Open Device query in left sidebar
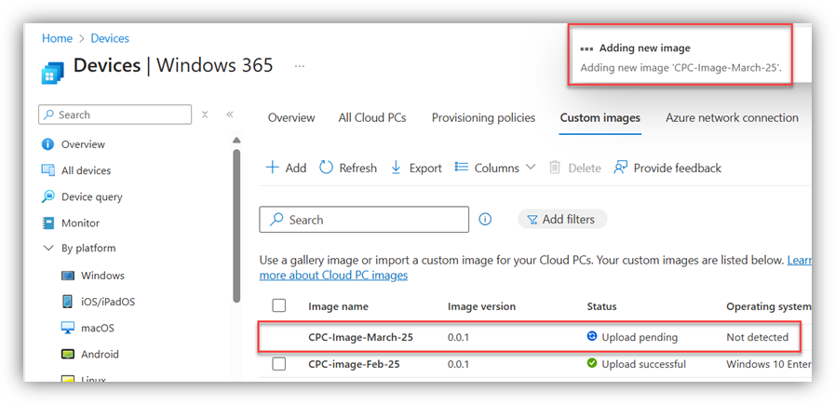This screenshot has width=835, height=405. [x=91, y=196]
